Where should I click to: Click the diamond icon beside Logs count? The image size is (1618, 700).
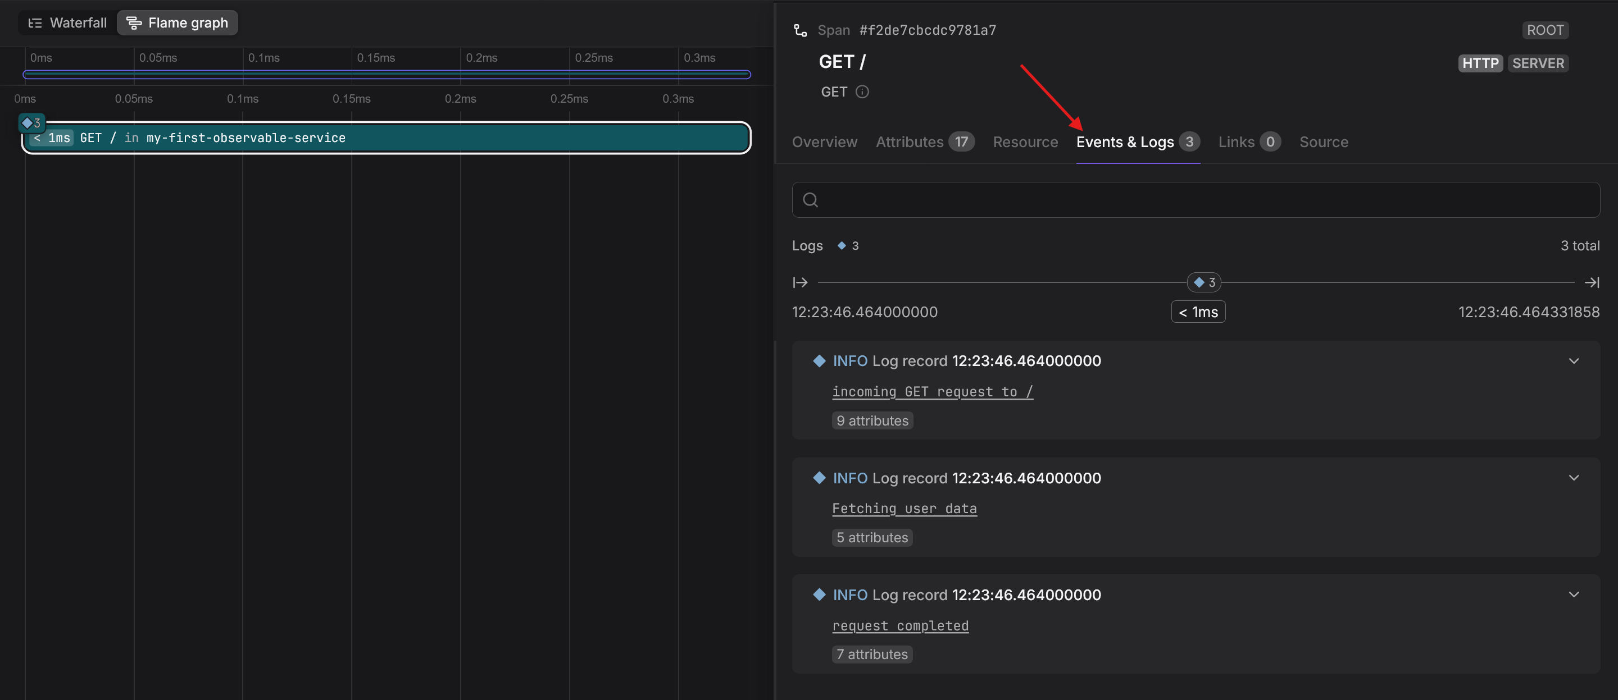tap(842, 245)
